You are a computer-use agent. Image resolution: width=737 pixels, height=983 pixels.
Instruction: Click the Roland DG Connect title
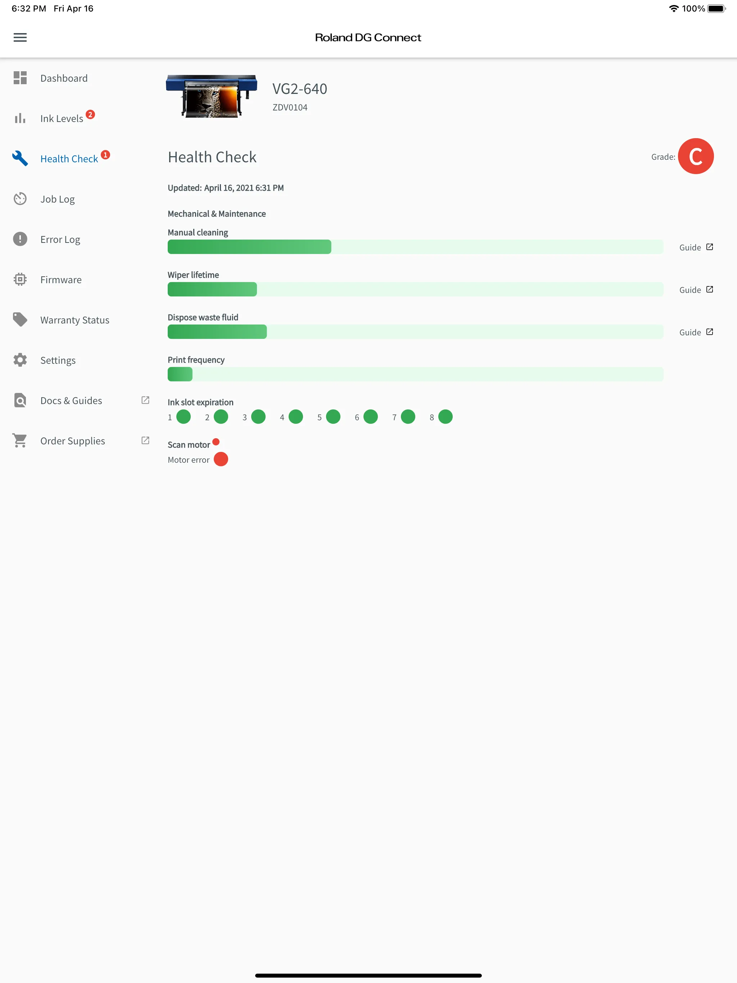(x=368, y=37)
